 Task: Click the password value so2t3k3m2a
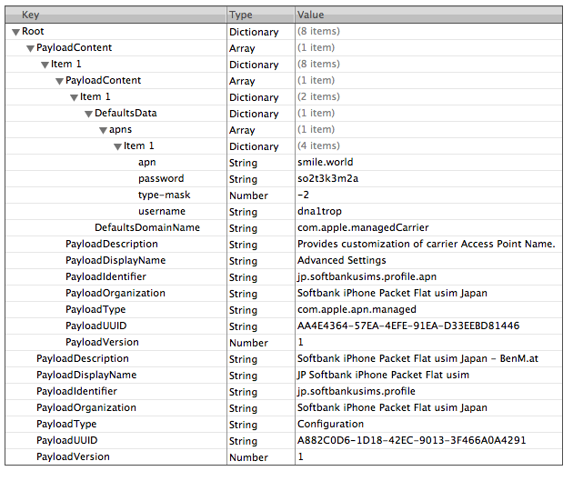coord(327,178)
